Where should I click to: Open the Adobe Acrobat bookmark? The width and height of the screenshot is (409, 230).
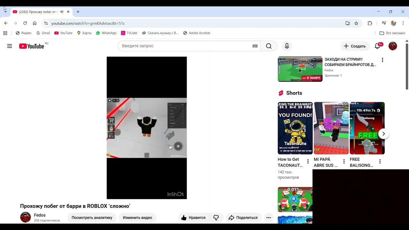tap(197, 33)
